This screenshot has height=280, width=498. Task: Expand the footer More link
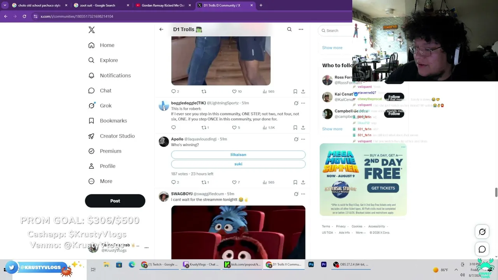click(360, 233)
